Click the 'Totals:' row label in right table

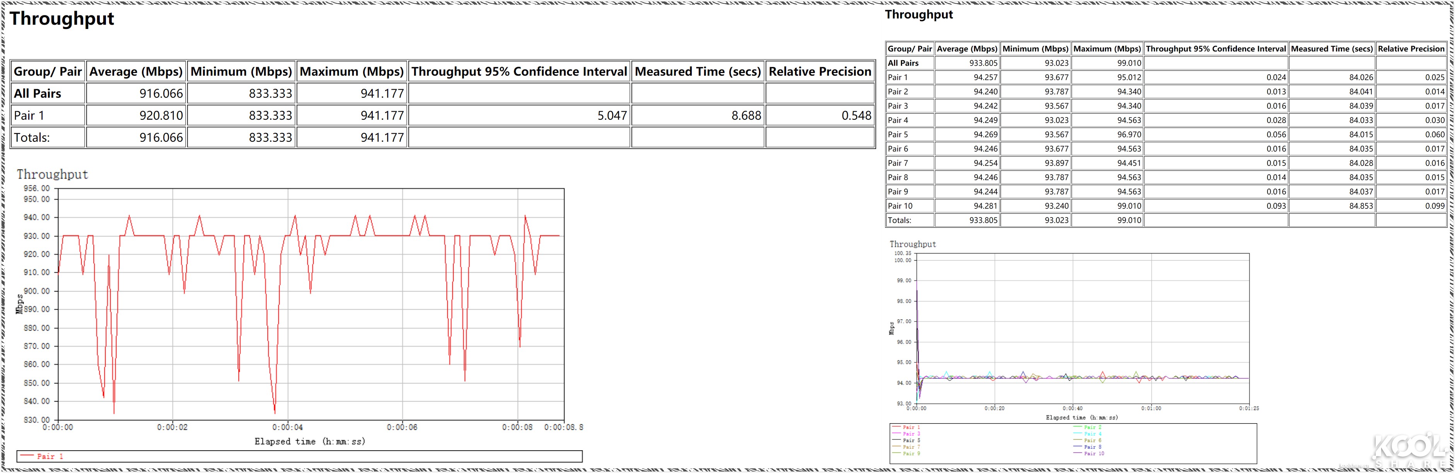coord(899,220)
